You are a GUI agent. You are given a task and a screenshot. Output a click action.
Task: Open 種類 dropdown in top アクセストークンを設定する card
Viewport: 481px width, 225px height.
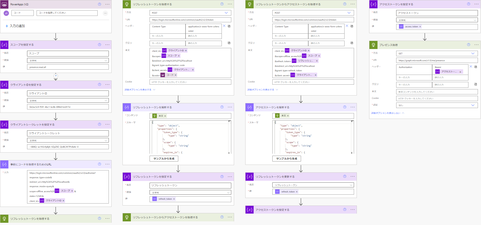[x=437, y=20]
